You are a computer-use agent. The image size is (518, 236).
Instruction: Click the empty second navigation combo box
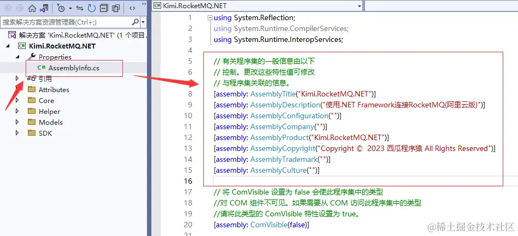click(x=441, y=6)
